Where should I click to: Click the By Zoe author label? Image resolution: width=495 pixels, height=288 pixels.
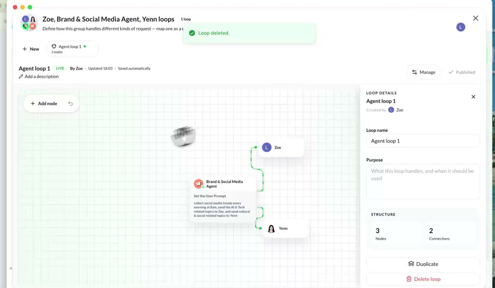[x=76, y=68]
